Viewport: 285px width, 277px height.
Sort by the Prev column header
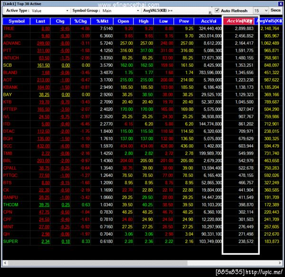tap(184, 21)
